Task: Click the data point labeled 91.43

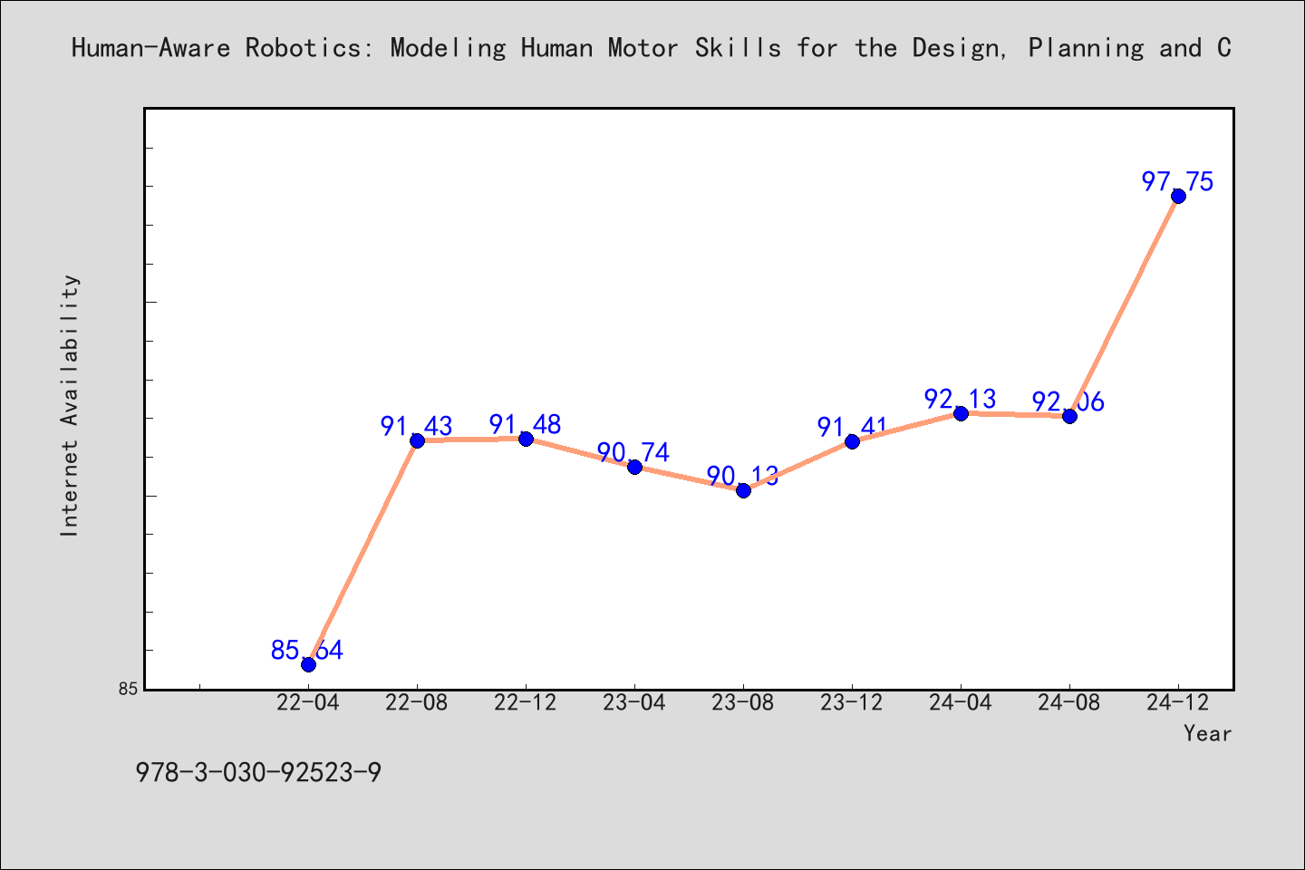Action: coord(417,440)
